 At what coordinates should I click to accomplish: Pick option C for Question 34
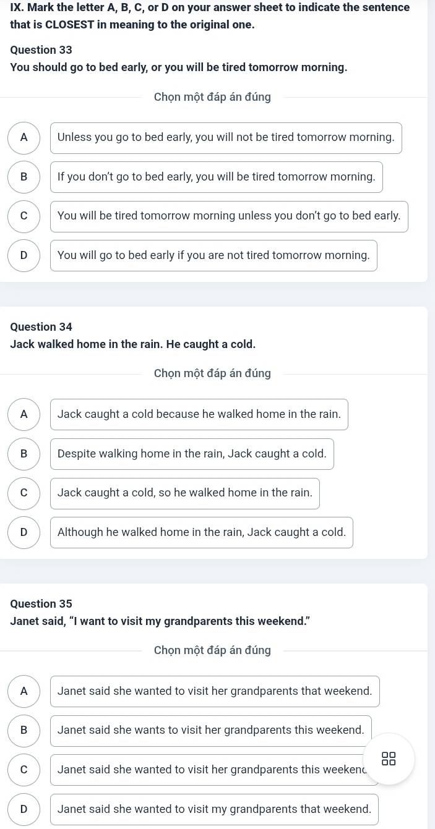(24, 493)
